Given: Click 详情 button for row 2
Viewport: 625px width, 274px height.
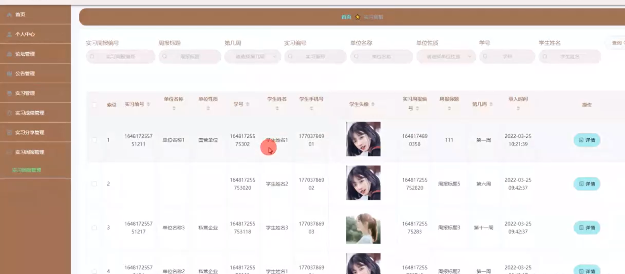Looking at the screenshot, I should pos(587,184).
